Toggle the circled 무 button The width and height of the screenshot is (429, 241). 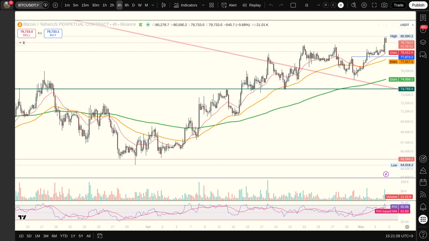click(326, 5)
